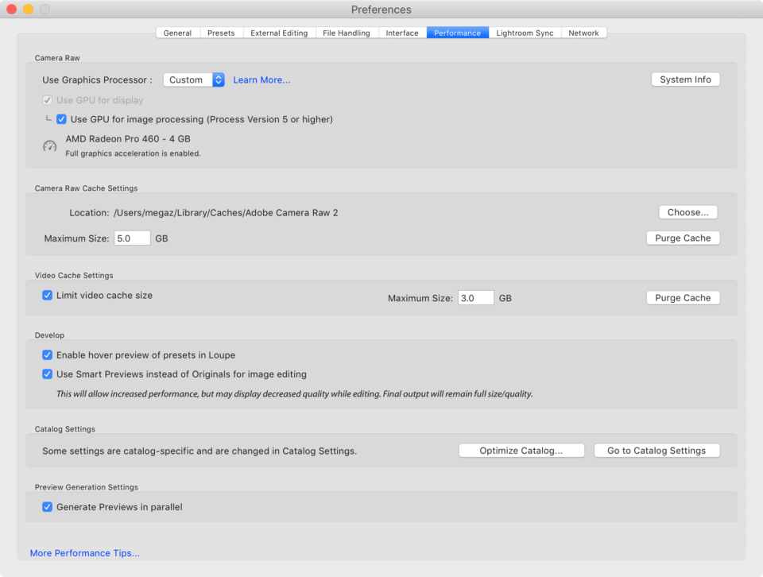Open Go to Catalog Settings

coord(656,451)
